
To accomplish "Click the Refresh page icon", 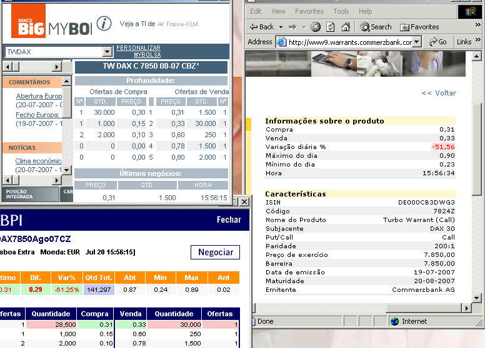I will click(x=331, y=27).
